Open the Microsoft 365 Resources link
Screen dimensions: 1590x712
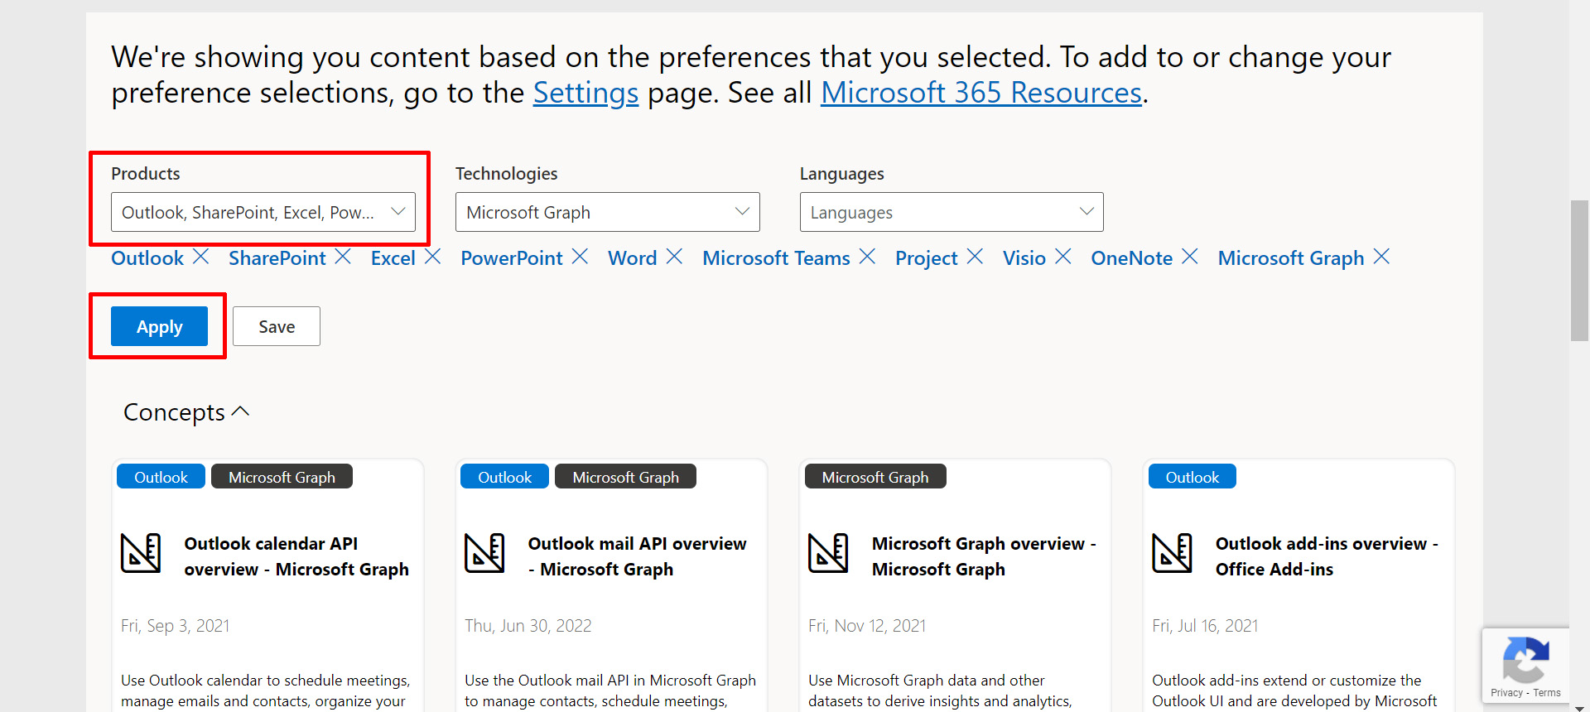tap(981, 93)
